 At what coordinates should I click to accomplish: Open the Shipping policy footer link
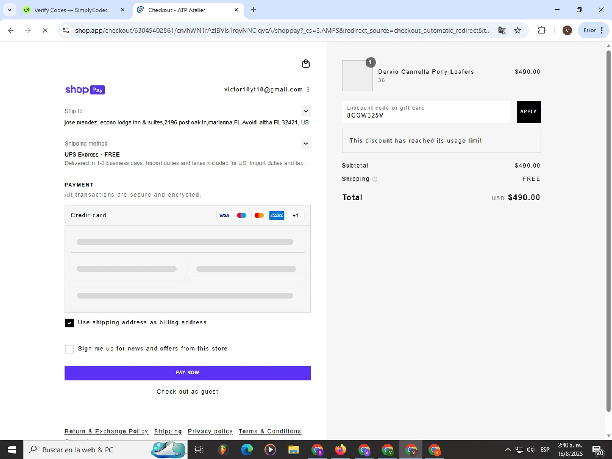pyautogui.click(x=168, y=431)
